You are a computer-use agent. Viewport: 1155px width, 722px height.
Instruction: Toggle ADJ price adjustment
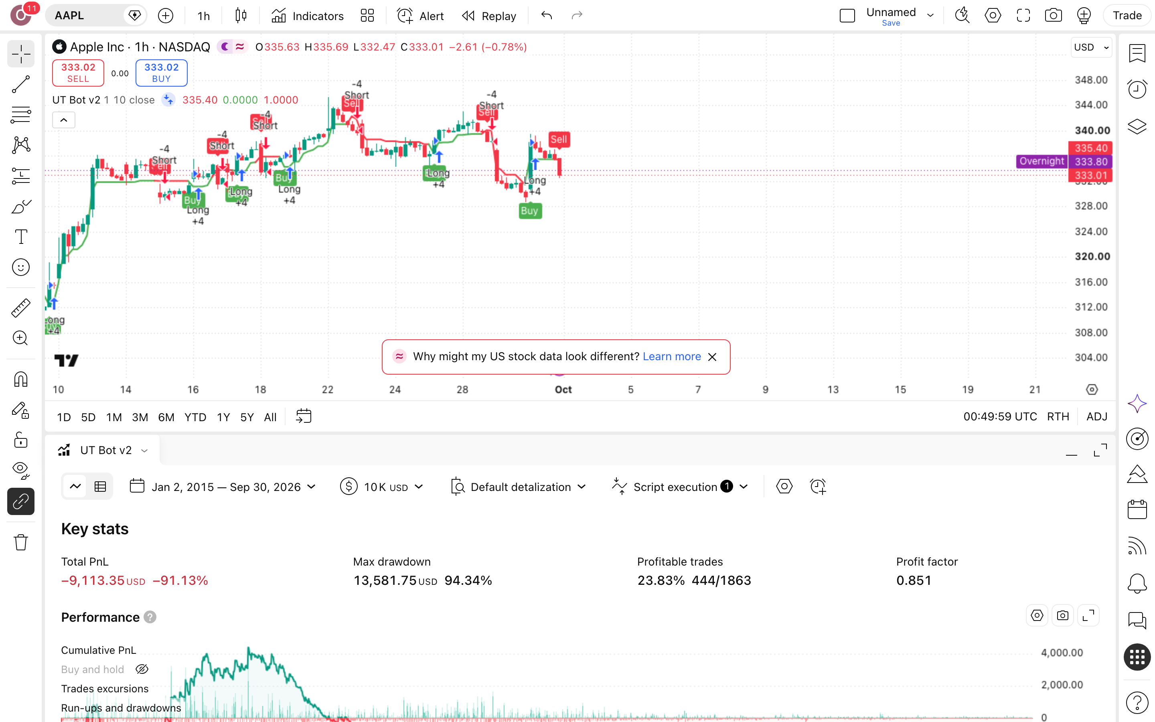[x=1097, y=417]
